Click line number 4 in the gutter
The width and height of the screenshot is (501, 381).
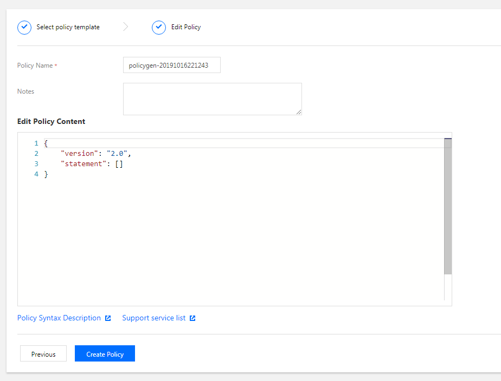pyautogui.click(x=36, y=174)
